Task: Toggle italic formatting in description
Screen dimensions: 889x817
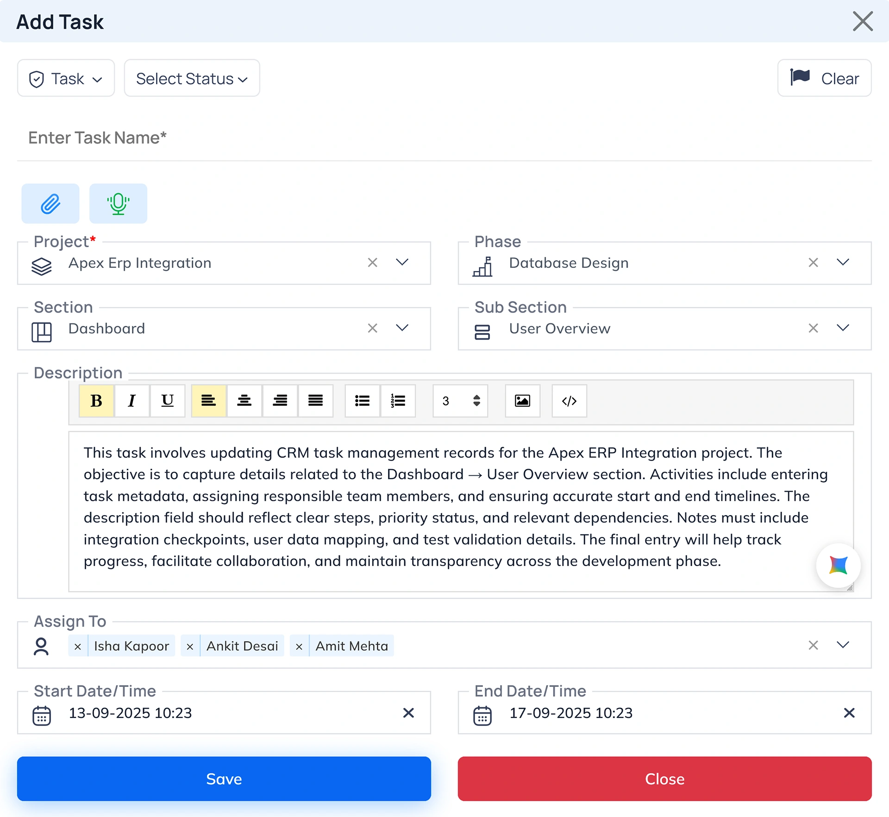Action: 132,400
